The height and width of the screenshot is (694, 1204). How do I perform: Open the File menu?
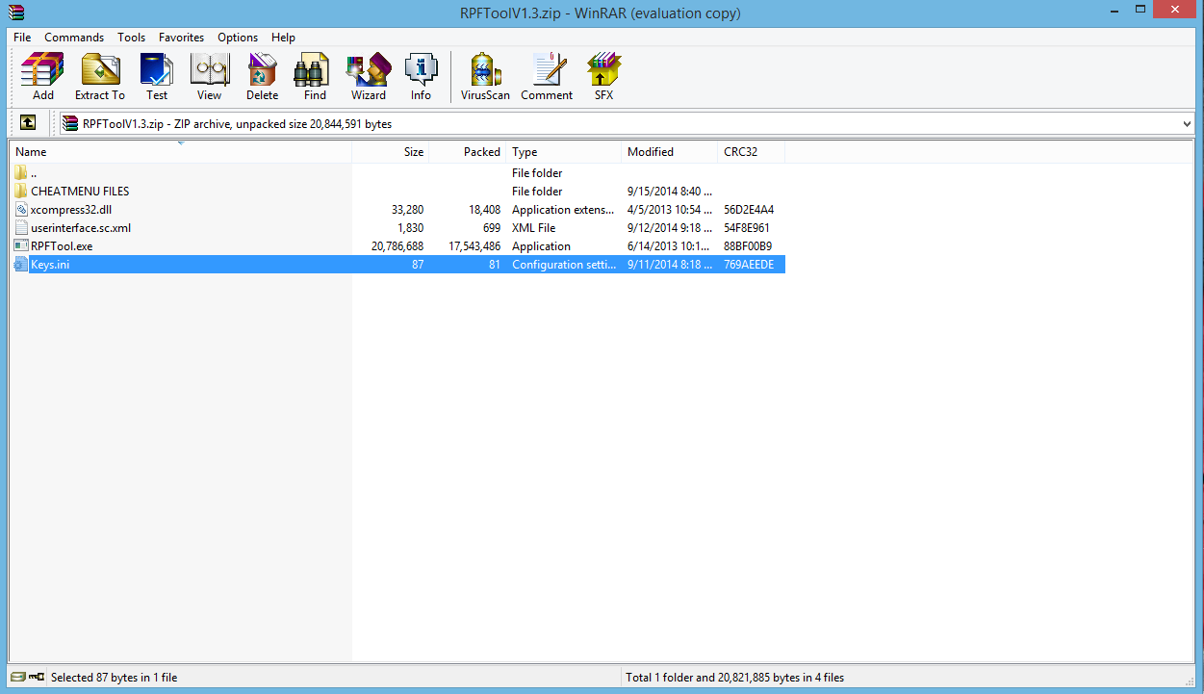(x=22, y=38)
